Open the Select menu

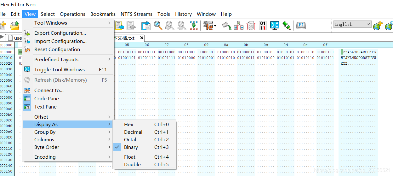tap(48, 14)
